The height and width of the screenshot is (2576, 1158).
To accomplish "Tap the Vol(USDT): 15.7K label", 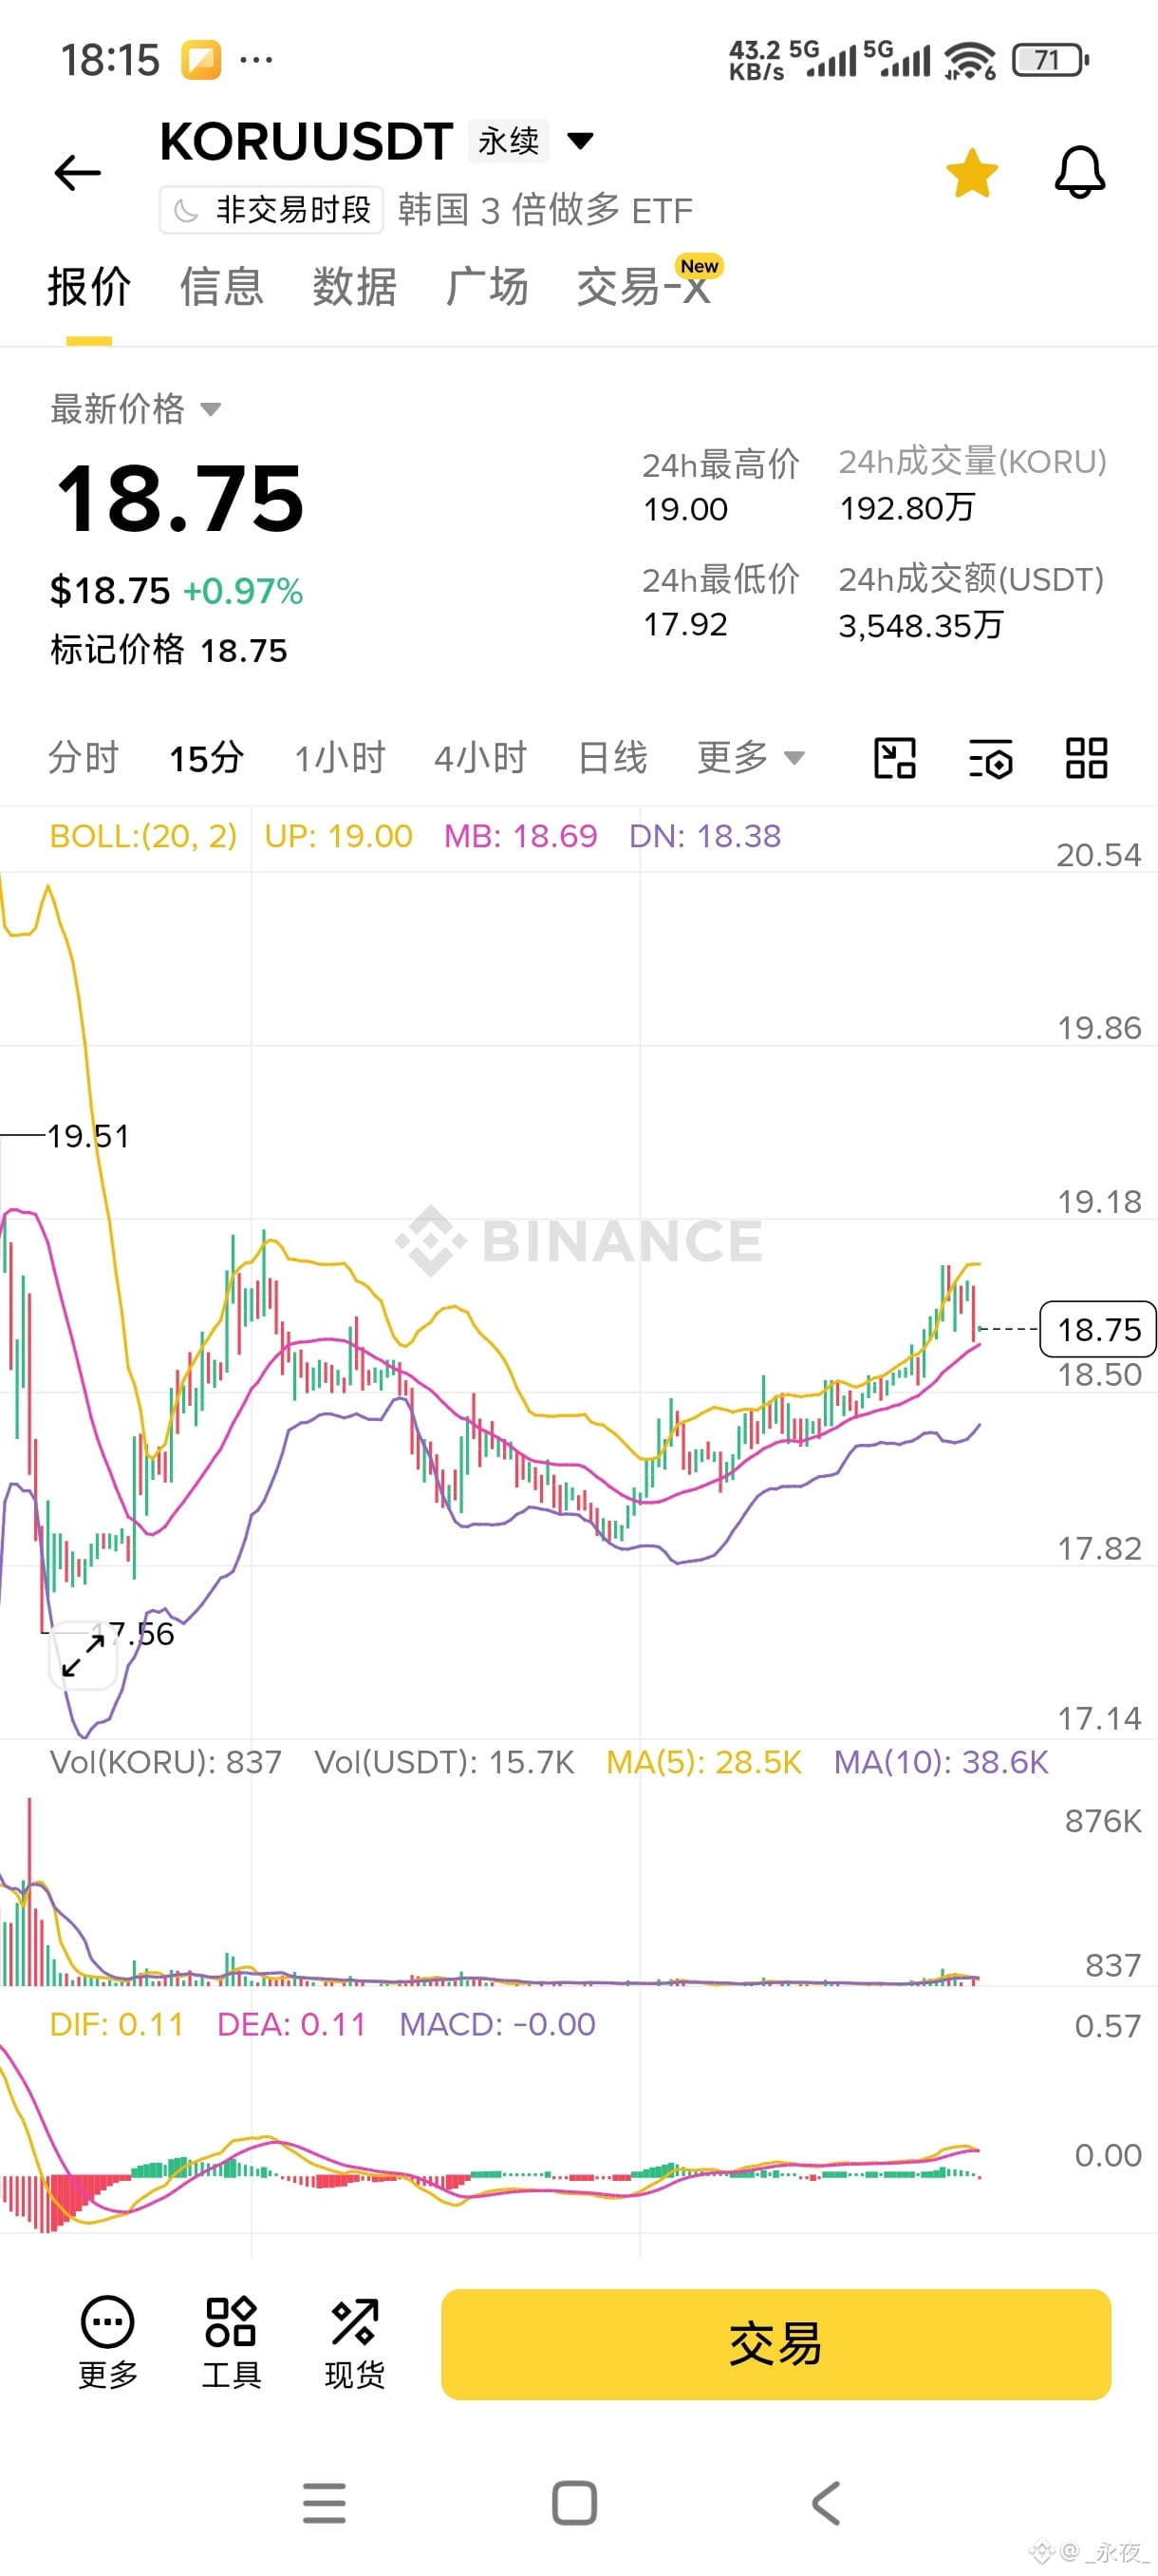I will coord(444,1762).
